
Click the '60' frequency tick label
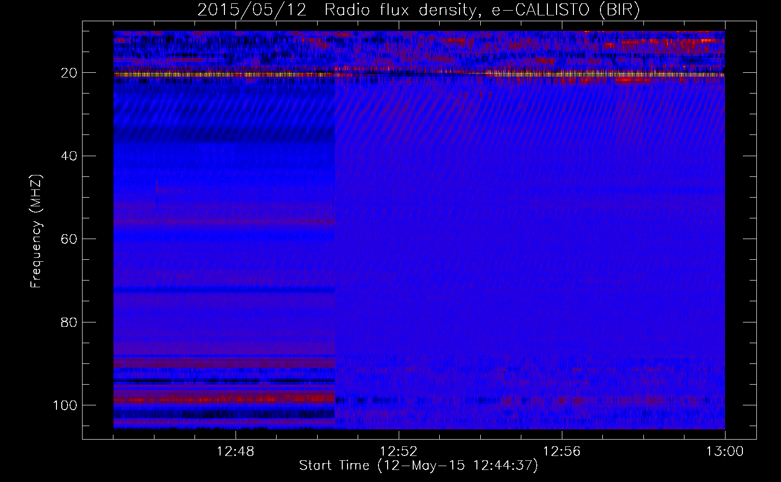click(x=69, y=239)
